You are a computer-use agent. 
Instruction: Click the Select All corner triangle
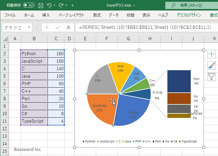click(x=5, y=39)
